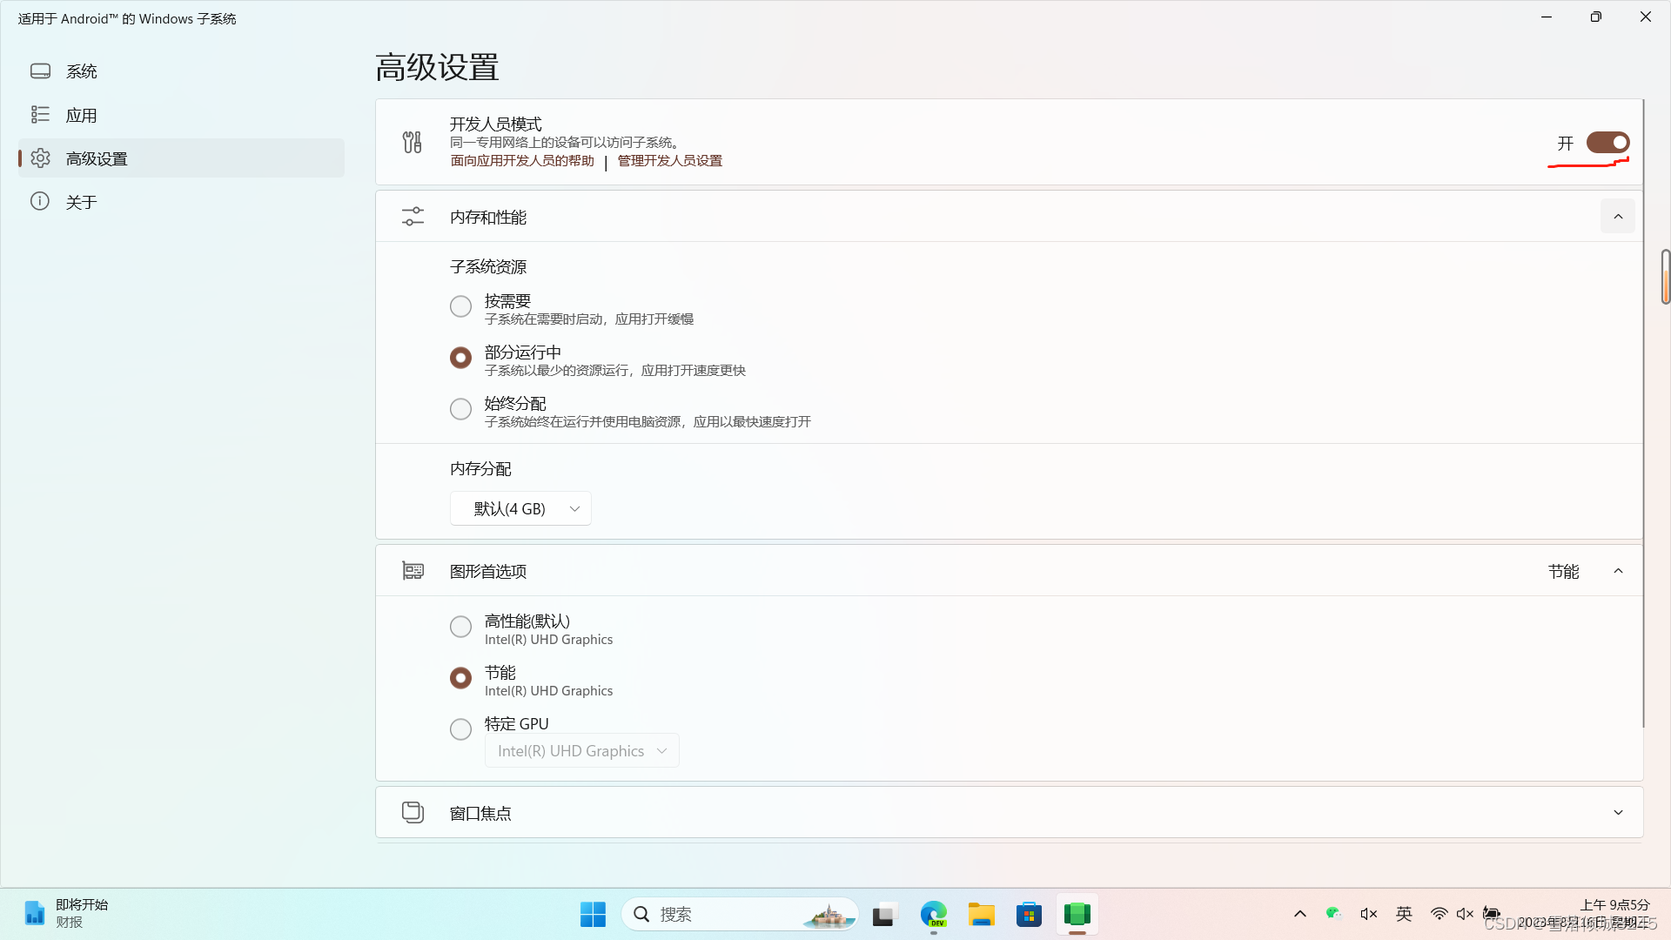Expand the 窗口焦点 section
The image size is (1671, 940).
click(x=1617, y=812)
